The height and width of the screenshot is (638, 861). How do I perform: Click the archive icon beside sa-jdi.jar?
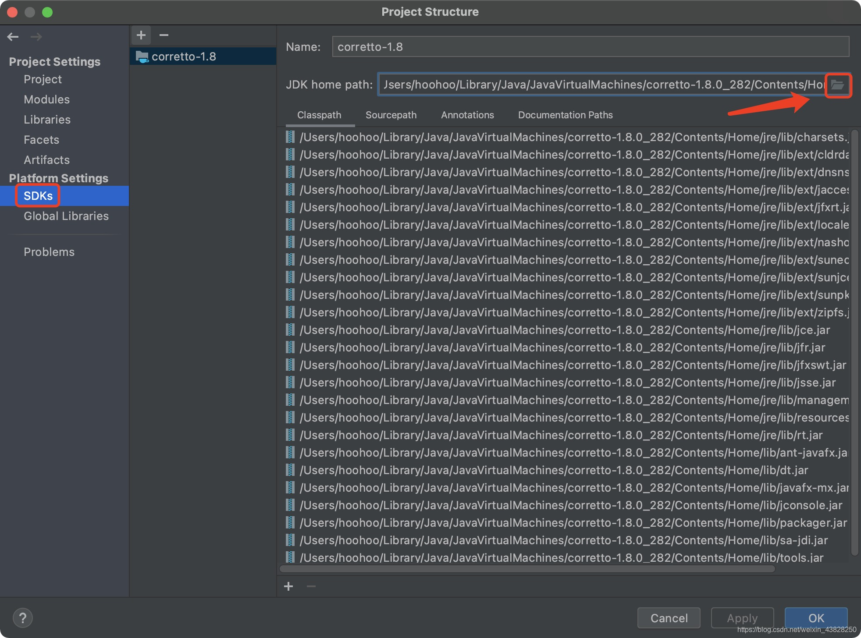[290, 540]
